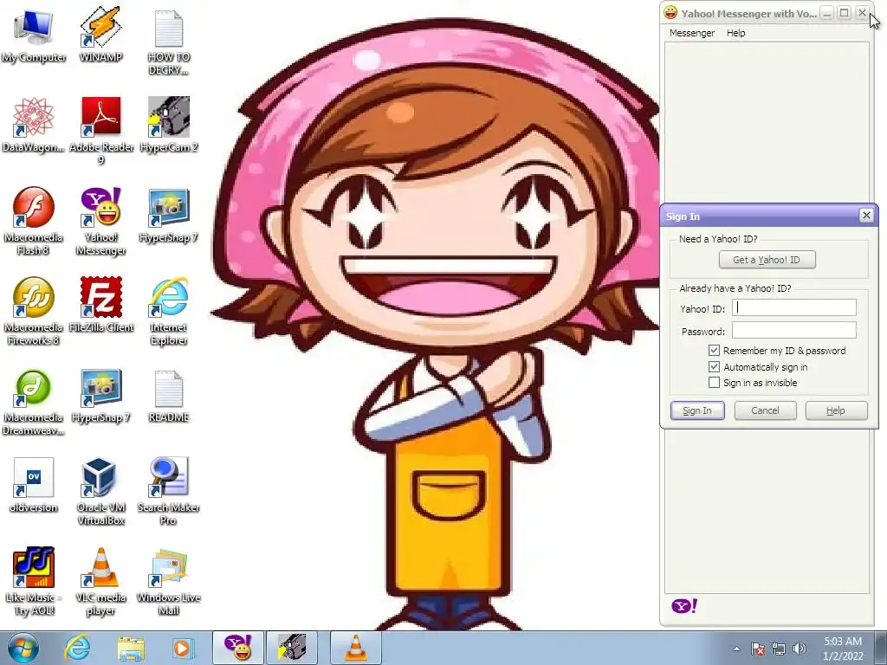The height and width of the screenshot is (665, 887).
Task: Open the Windows Start orb
Action: pyautogui.click(x=23, y=648)
